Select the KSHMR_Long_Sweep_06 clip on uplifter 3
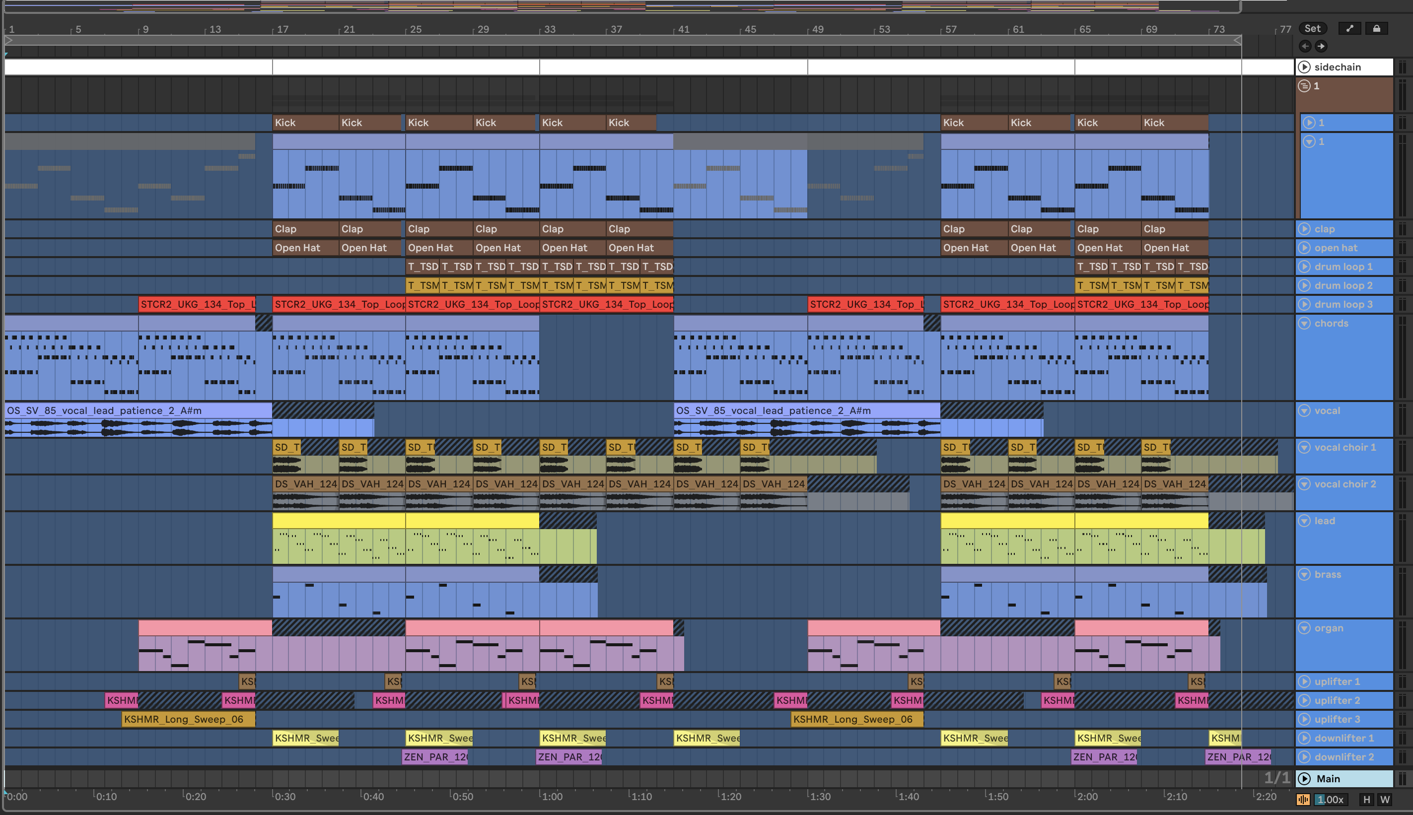 tap(188, 719)
